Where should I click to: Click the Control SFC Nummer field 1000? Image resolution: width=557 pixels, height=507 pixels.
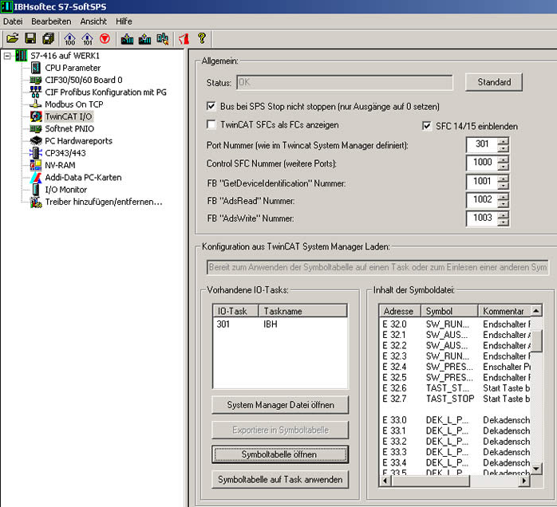point(482,163)
